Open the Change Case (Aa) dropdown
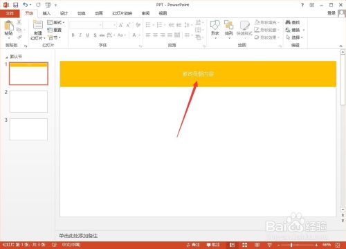 121,35
